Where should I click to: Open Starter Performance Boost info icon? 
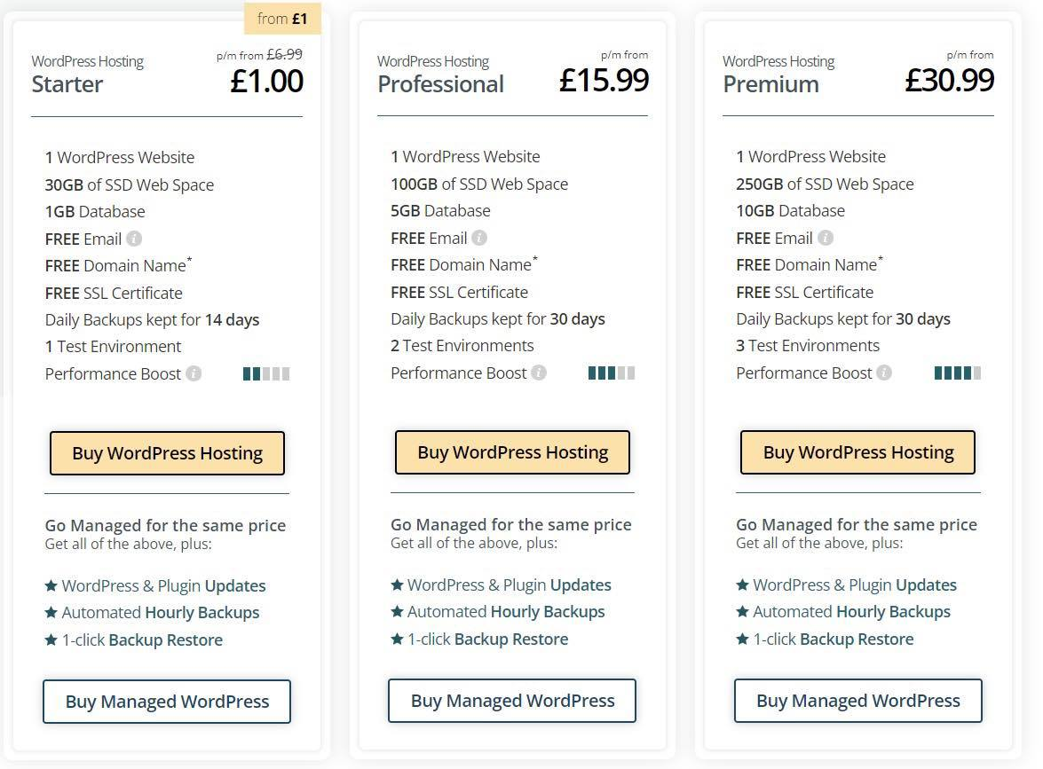[194, 373]
